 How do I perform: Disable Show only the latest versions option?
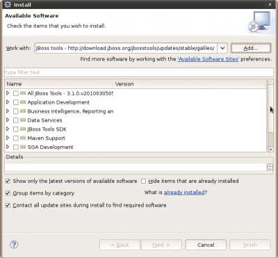[x=8, y=181]
